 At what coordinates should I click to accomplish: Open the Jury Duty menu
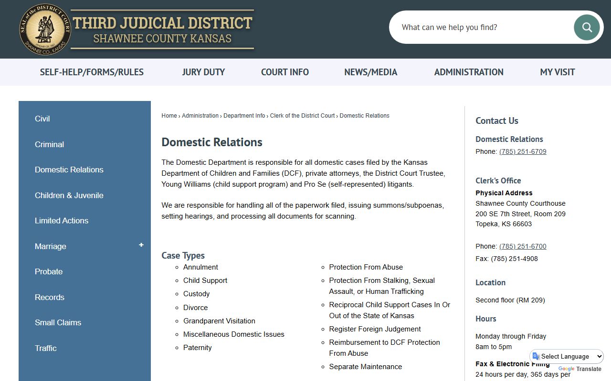pos(203,72)
